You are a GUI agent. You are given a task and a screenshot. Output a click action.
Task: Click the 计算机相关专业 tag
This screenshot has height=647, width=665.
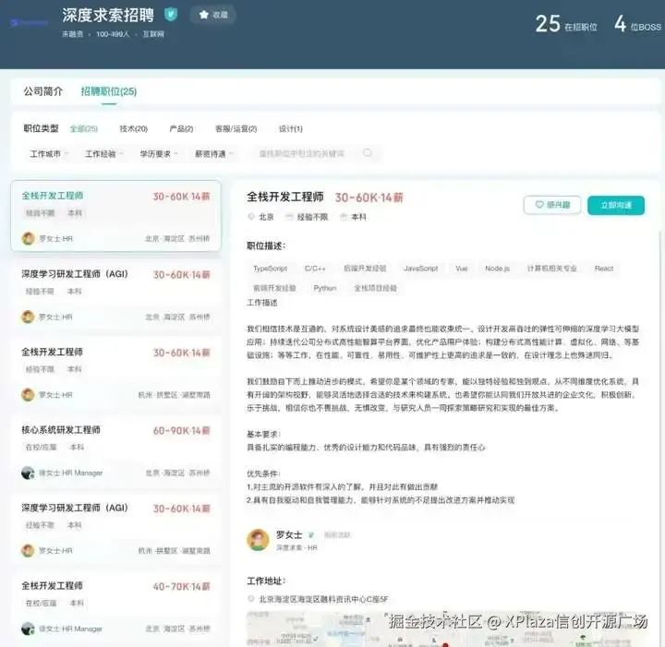point(551,269)
